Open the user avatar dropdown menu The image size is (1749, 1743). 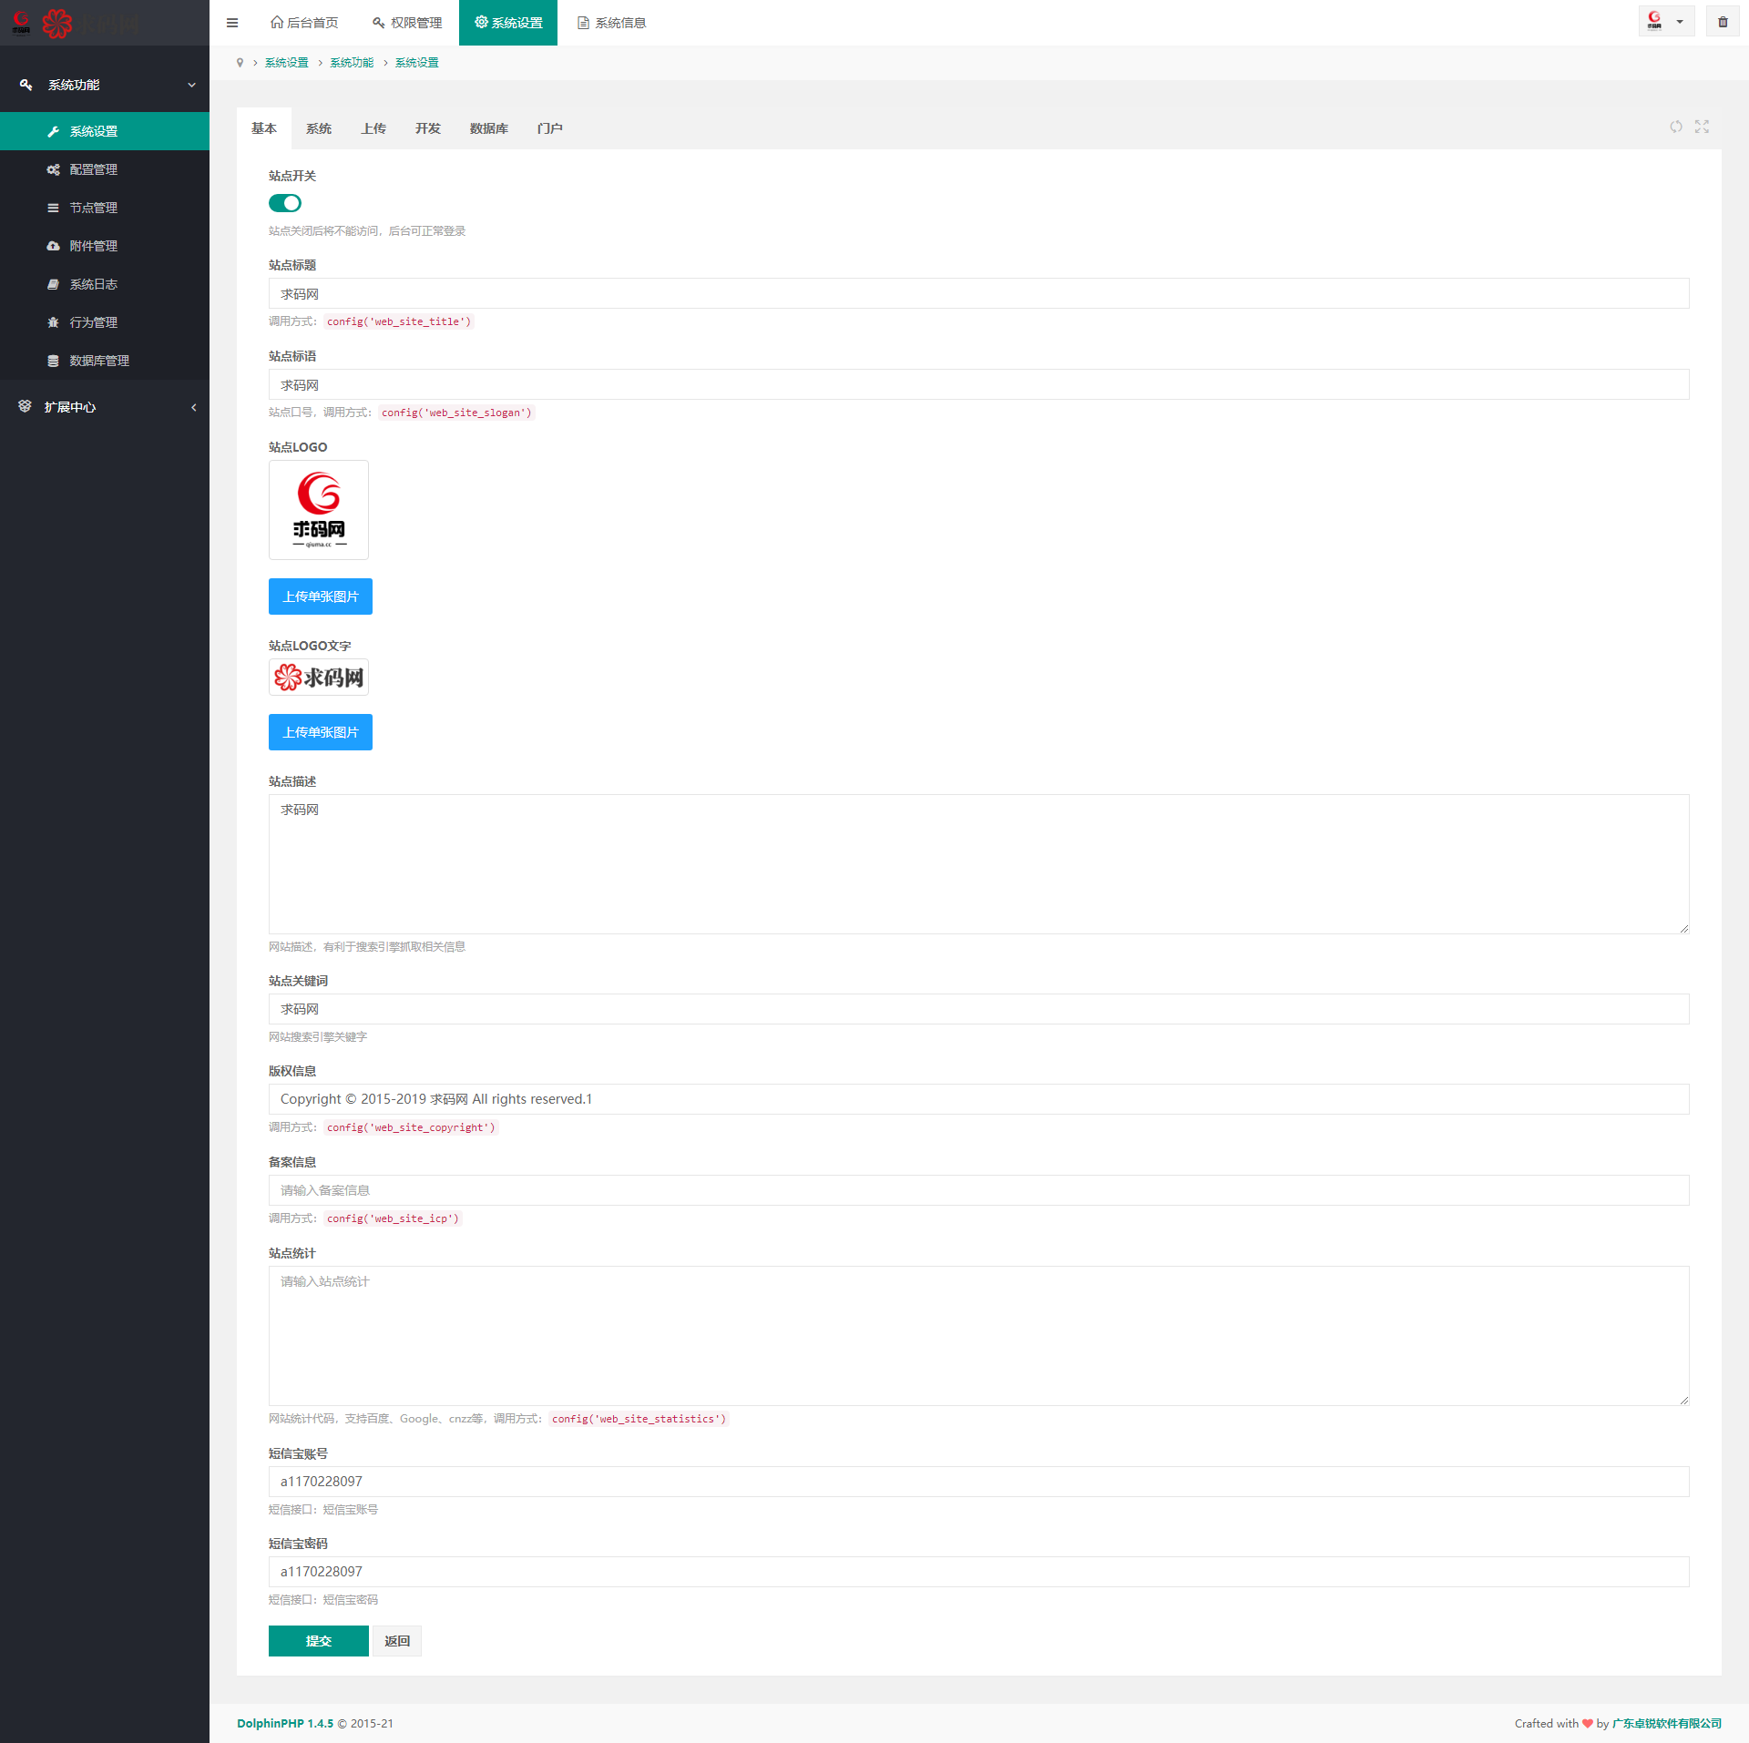(1665, 22)
